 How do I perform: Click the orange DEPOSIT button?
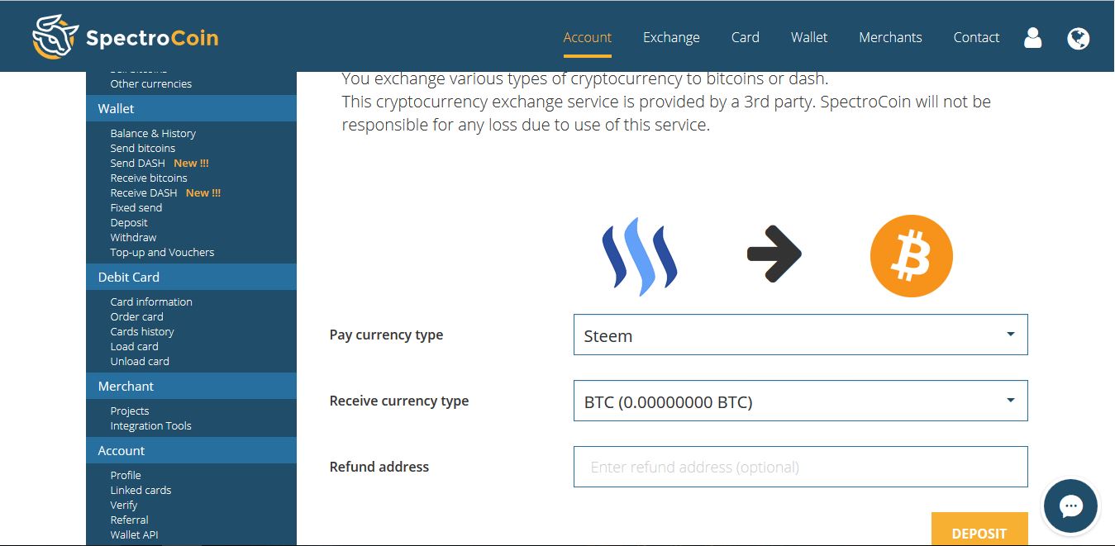[979, 529]
